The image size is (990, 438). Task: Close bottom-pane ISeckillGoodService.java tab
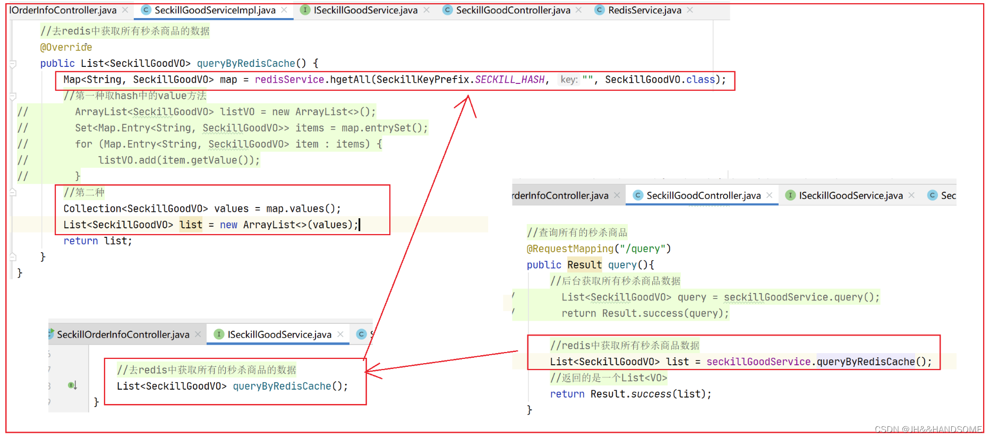(340, 334)
